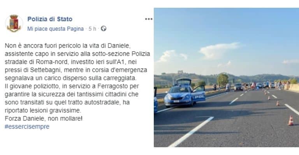Open the post's 5 h timestamp

[x=92, y=29]
